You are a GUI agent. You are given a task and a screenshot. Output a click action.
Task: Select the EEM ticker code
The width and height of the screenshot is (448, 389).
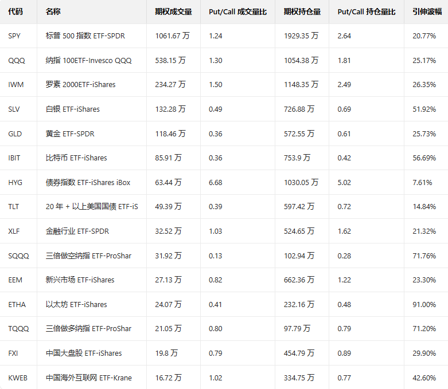[x=15, y=280]
